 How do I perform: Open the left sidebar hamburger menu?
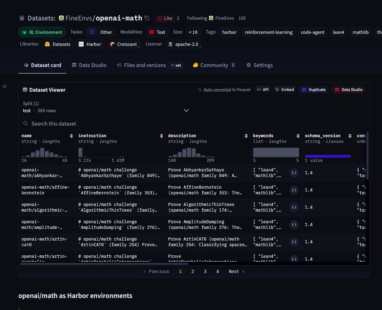coord(4,86)
